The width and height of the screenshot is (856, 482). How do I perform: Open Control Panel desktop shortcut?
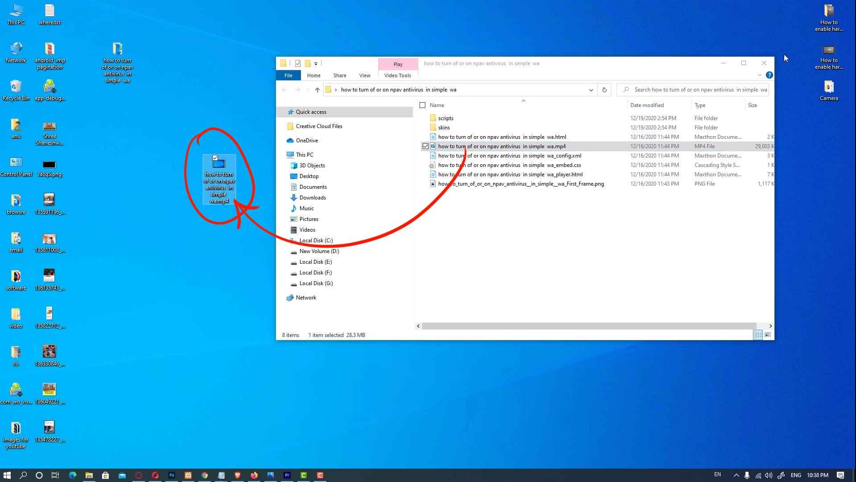point(16,166)
